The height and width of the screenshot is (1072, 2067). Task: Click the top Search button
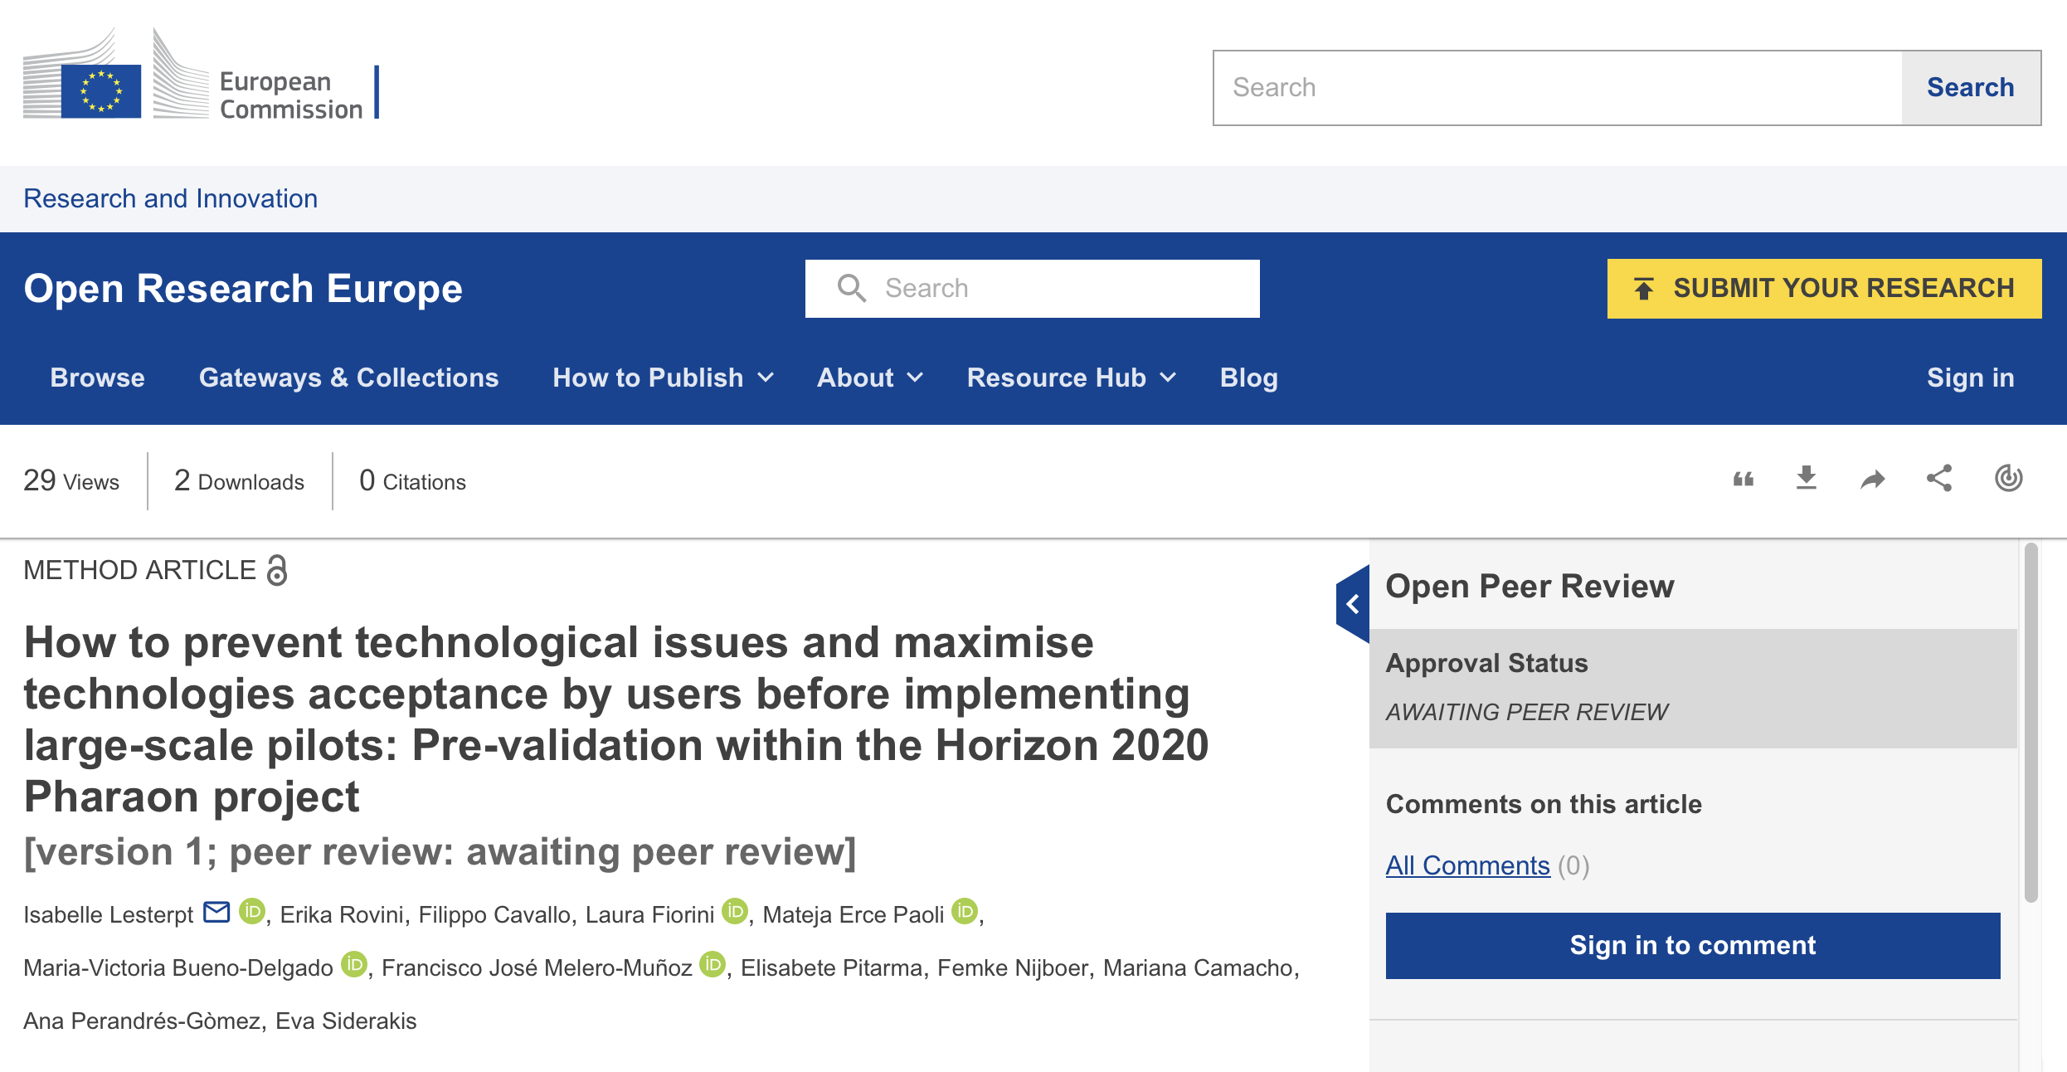[x=1971, y=87]
